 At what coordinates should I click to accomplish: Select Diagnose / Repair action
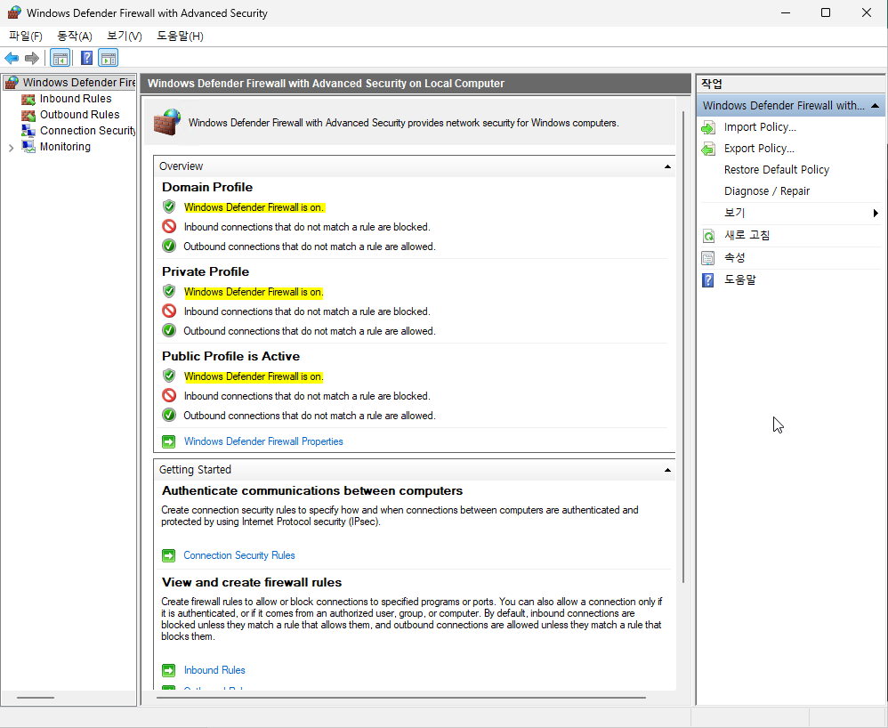[x=767, y=191]
